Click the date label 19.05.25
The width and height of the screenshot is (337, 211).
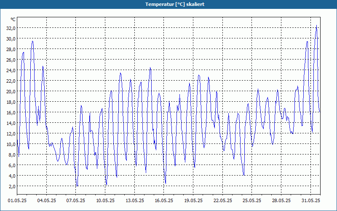[193, 200]
